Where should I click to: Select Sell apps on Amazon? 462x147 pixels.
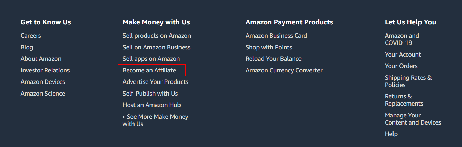click(x=151, y=59)
